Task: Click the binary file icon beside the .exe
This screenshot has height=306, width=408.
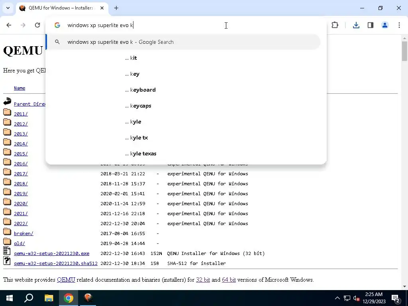Action: [x=7, y=251]
